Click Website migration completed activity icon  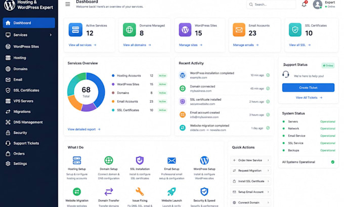pyautogui.click(x=183, y=128)
